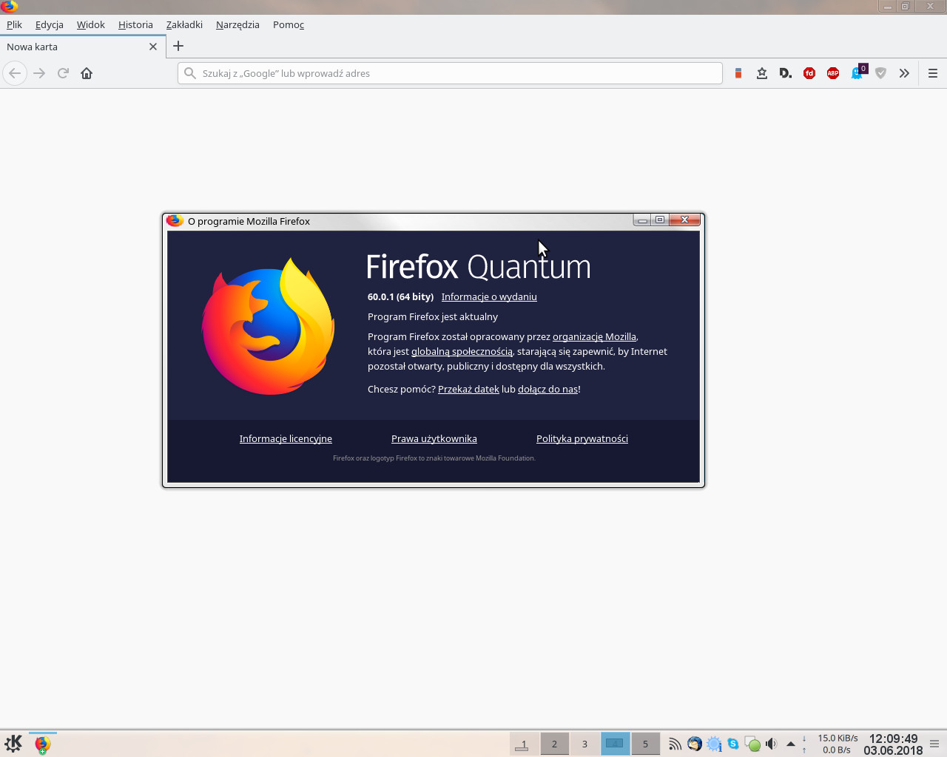This screenshot has height=757, width=947.
Task: Open the panel settings hamburger icon
Action: coord(934,744)
